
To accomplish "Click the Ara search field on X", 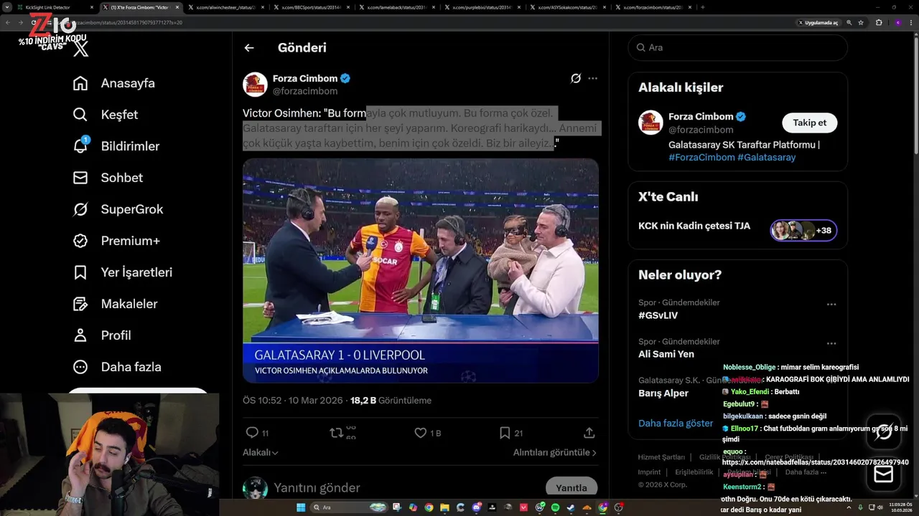I will 737,47.
